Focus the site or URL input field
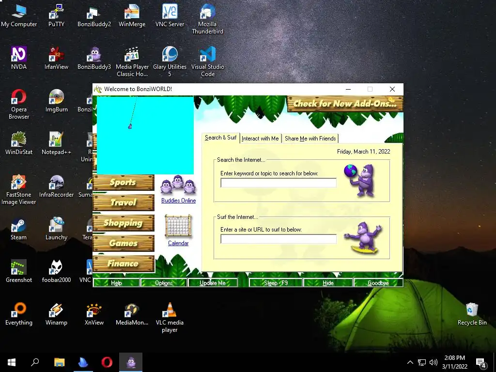Screen dimensions: 496x372 [x=279, y=239]
